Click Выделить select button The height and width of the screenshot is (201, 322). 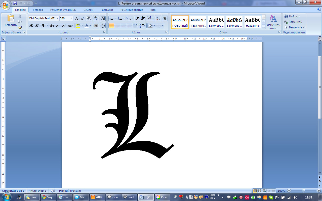click(x=294, y=27)
